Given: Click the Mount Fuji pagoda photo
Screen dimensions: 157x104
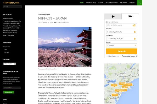Looking at the screenshot, I should pyautogui.click(x=65, y=47).
